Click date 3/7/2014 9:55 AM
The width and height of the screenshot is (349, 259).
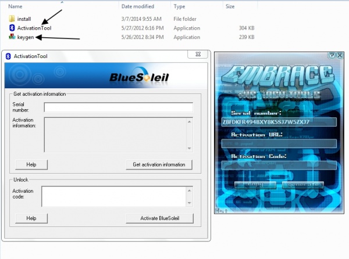point(141,19)
